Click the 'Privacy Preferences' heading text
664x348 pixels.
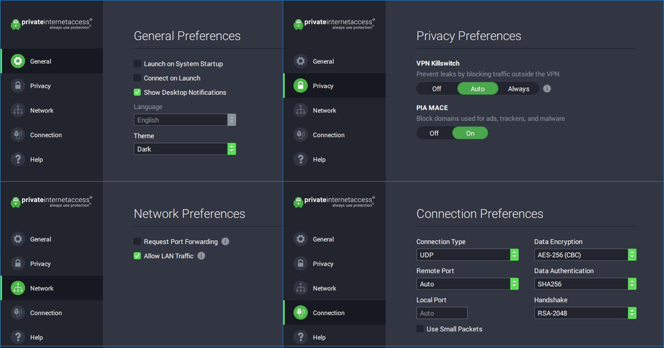(469, 36)
